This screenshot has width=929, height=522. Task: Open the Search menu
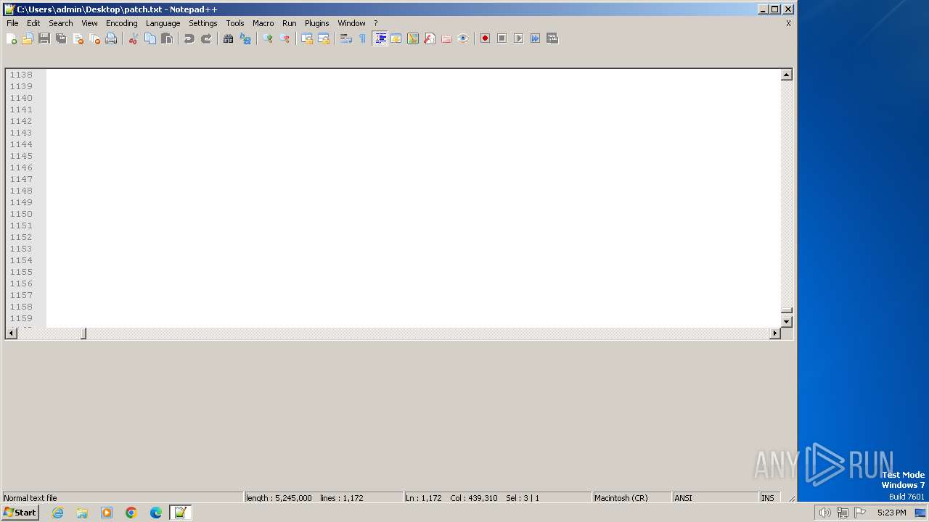point(61,23)
